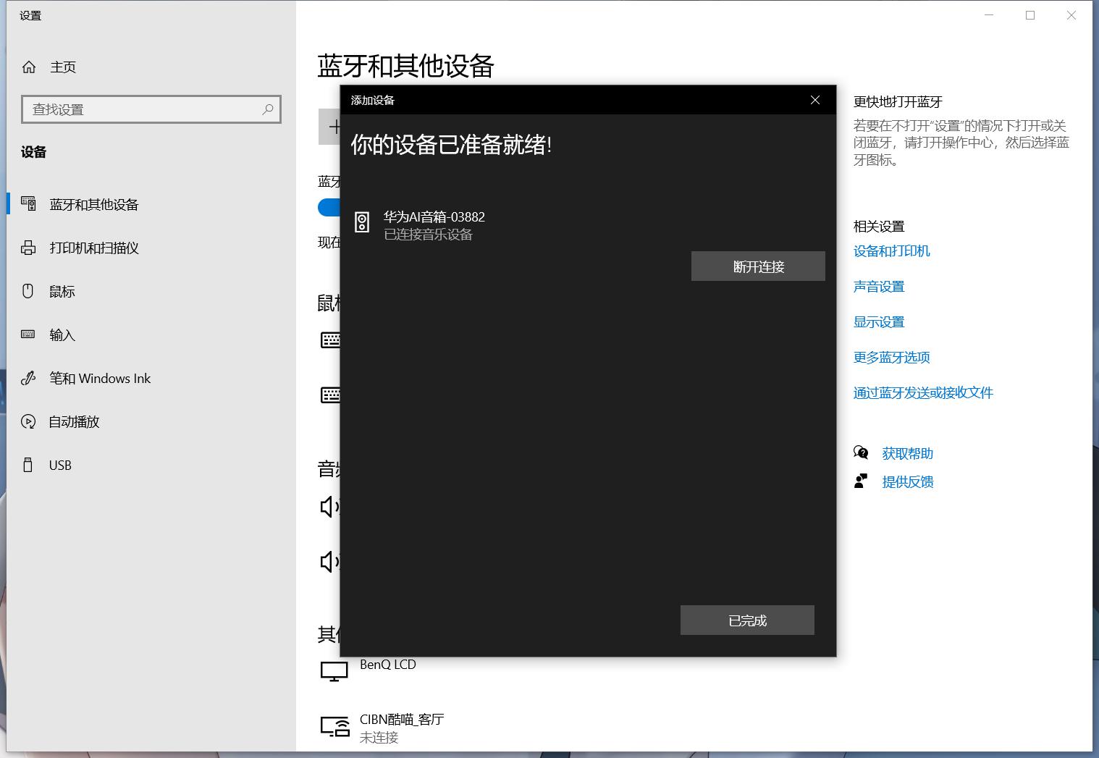The width and height of the screenshot is (1099, 758).
Task: Open the 设备和打印机 link
Action: point(891,251)
